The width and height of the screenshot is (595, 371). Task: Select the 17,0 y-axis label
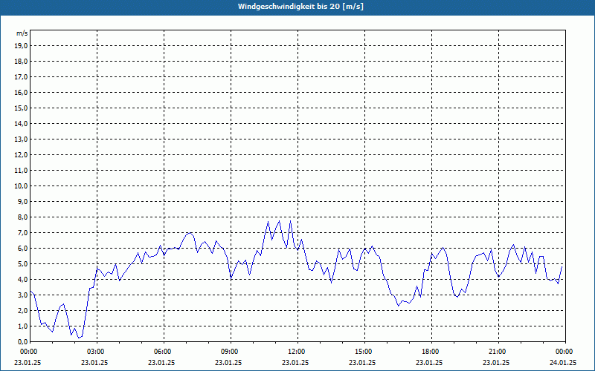click(x=21, y=77)
